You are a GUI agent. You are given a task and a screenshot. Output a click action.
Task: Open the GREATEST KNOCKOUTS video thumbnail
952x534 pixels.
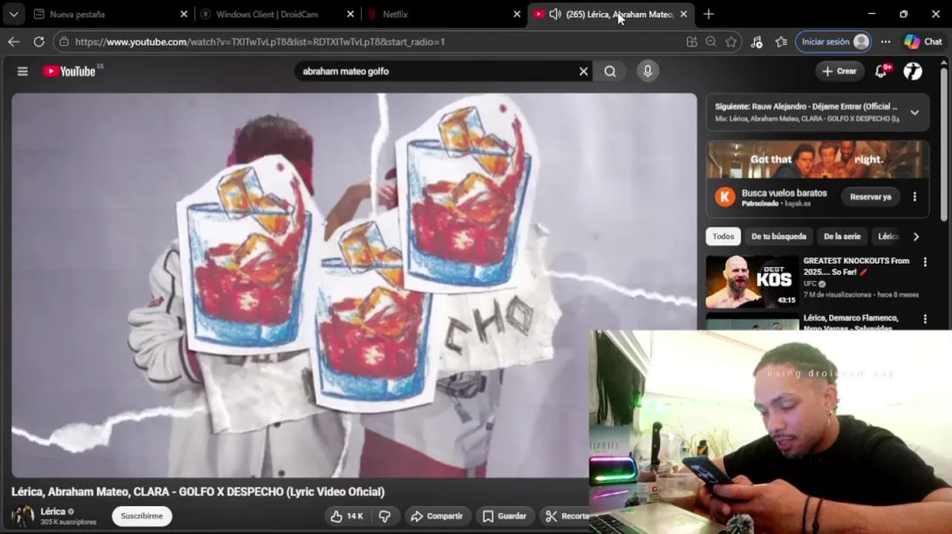click(752, 282)
